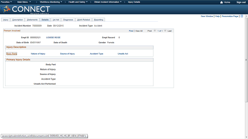Click the Unsafe Act Performed label

(x=45, y=84)
